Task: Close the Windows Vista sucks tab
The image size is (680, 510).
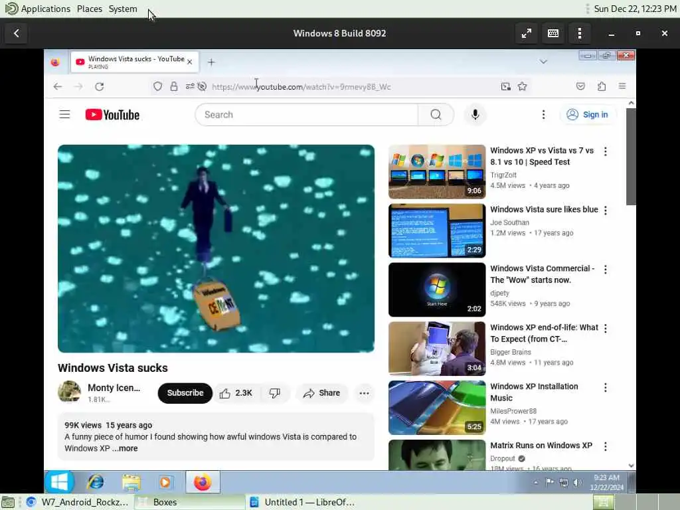Action: click(x=189, y=62)
